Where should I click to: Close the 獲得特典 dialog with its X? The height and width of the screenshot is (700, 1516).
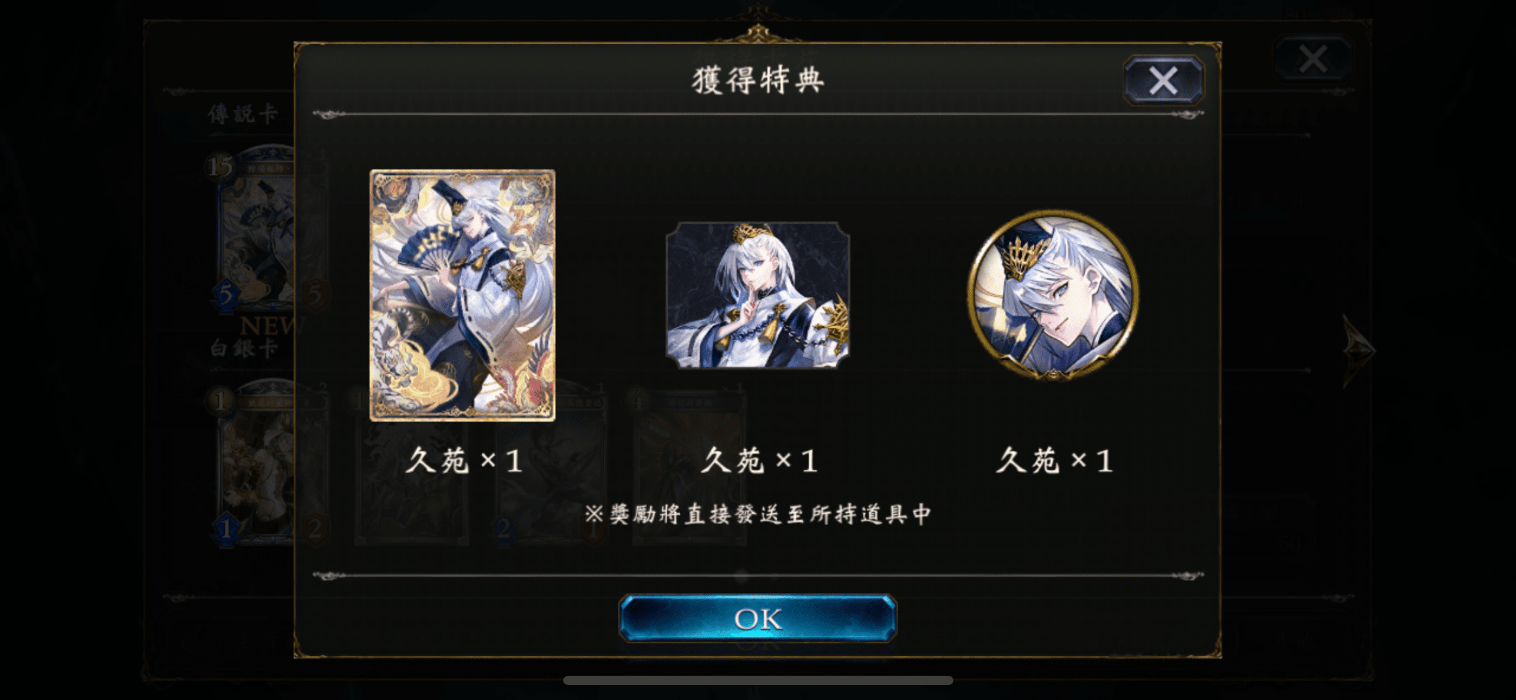[1163, 80]
